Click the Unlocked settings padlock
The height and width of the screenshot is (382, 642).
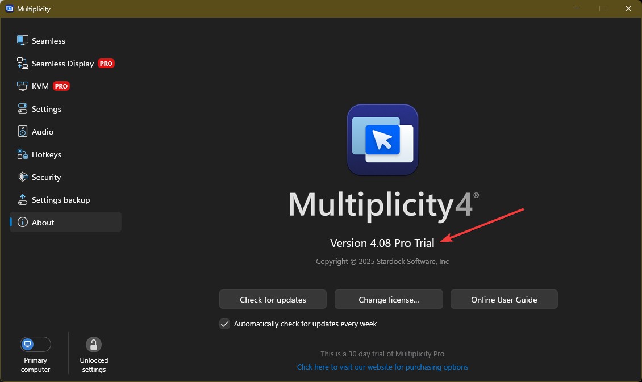[x=93, y=344]
